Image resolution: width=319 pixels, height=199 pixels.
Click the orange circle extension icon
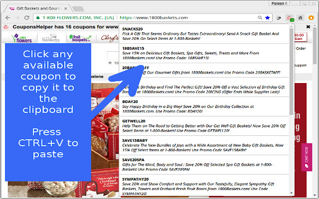point(311,18)
